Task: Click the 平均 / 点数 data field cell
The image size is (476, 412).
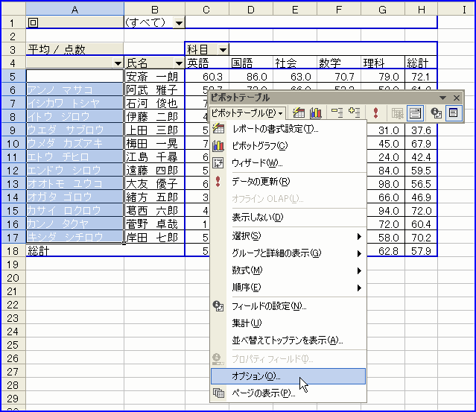Action: (74, 49)
